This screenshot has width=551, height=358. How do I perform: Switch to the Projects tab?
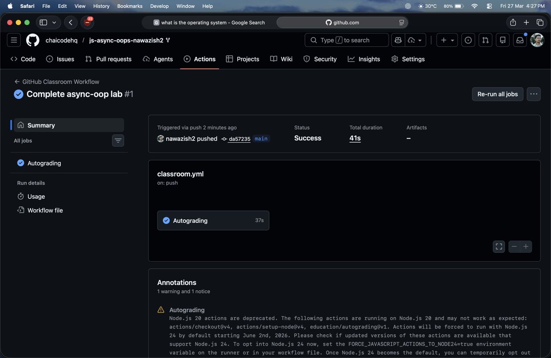click(242, 59)
